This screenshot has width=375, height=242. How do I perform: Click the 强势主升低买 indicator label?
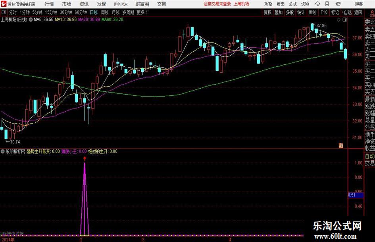(x=43, y=151)
